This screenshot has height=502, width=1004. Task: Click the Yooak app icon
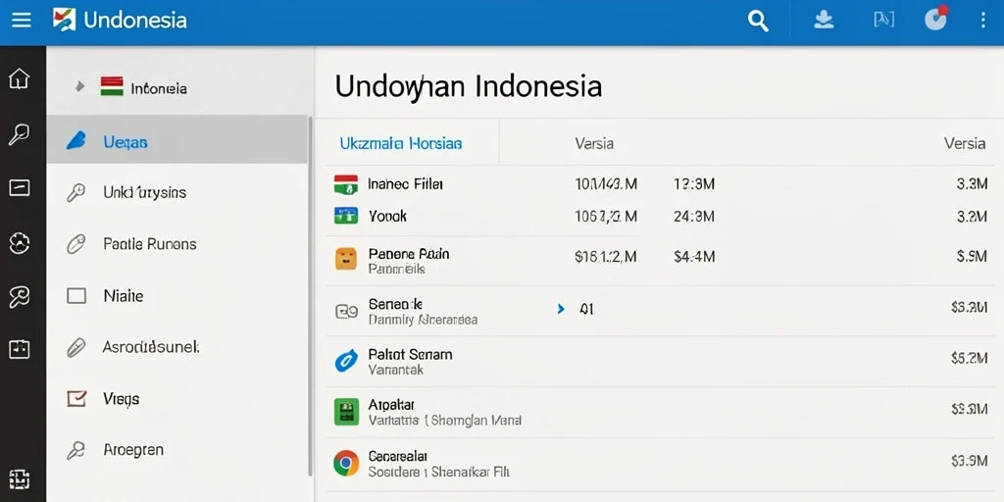(x=346, y=216)
